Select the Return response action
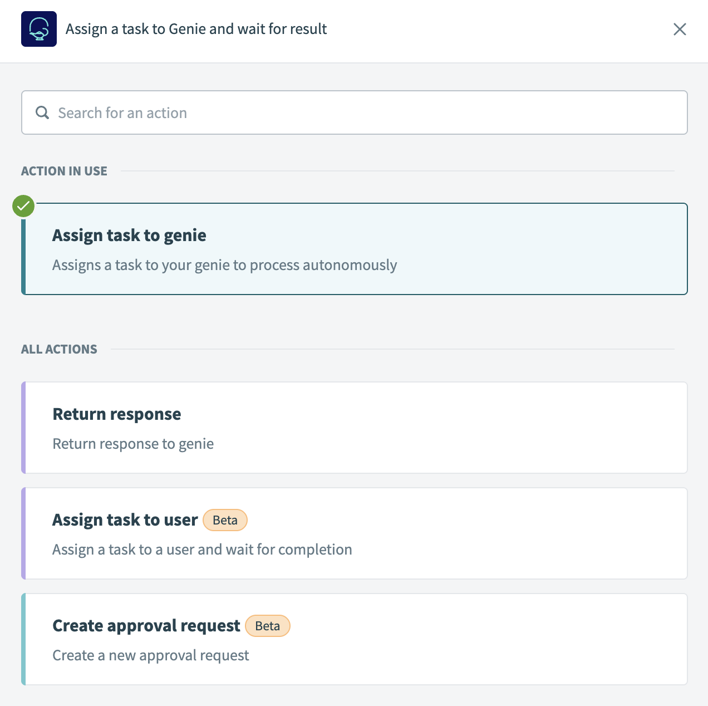This screenshot has width=708, height=706. (354, 427)
